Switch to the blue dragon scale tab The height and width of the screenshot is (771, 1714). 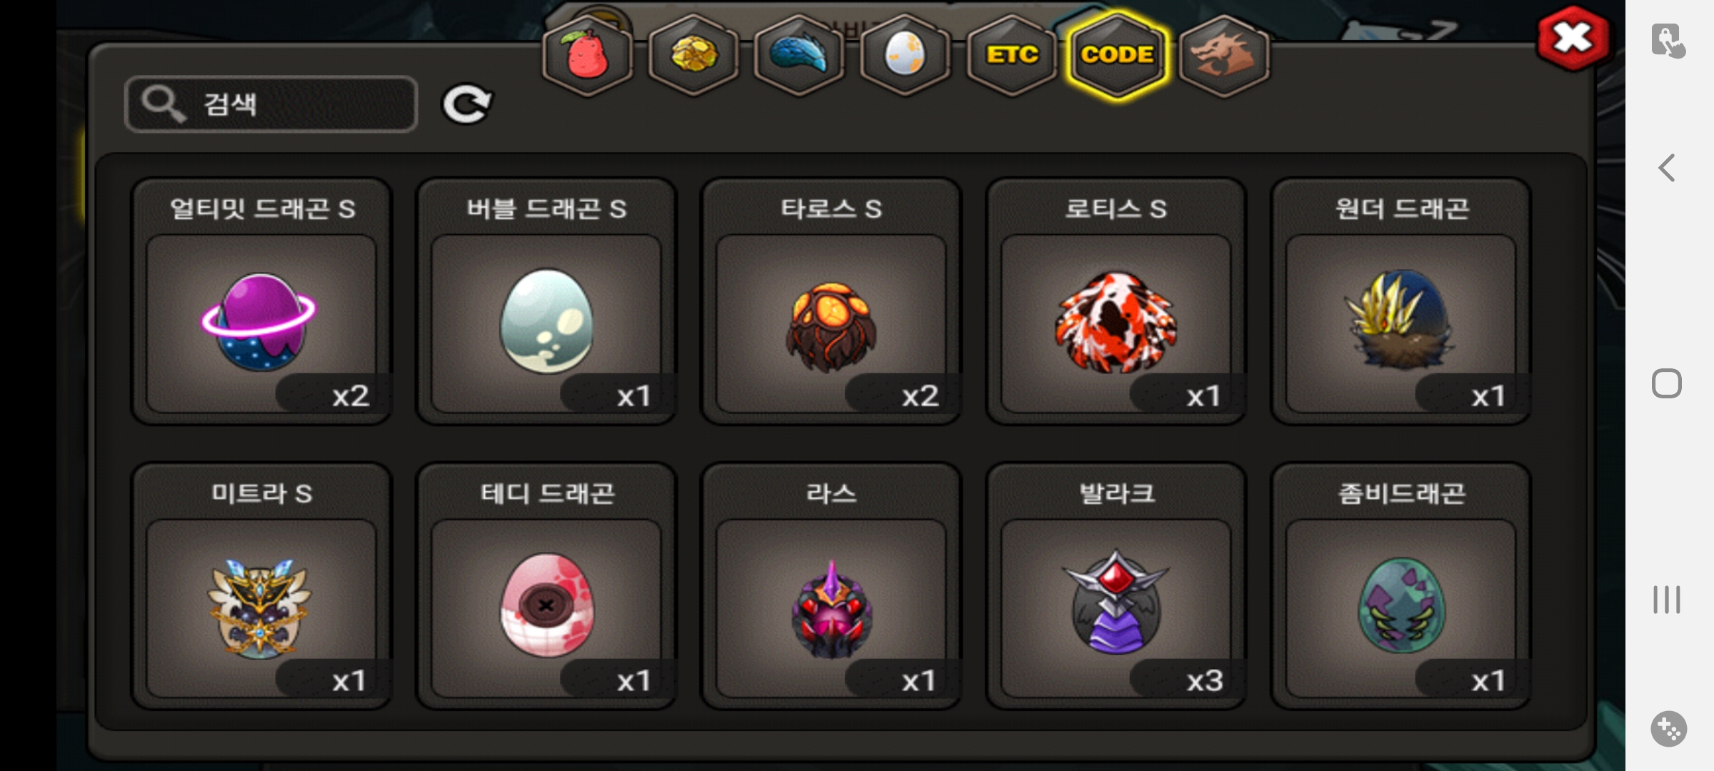(799, 55)
